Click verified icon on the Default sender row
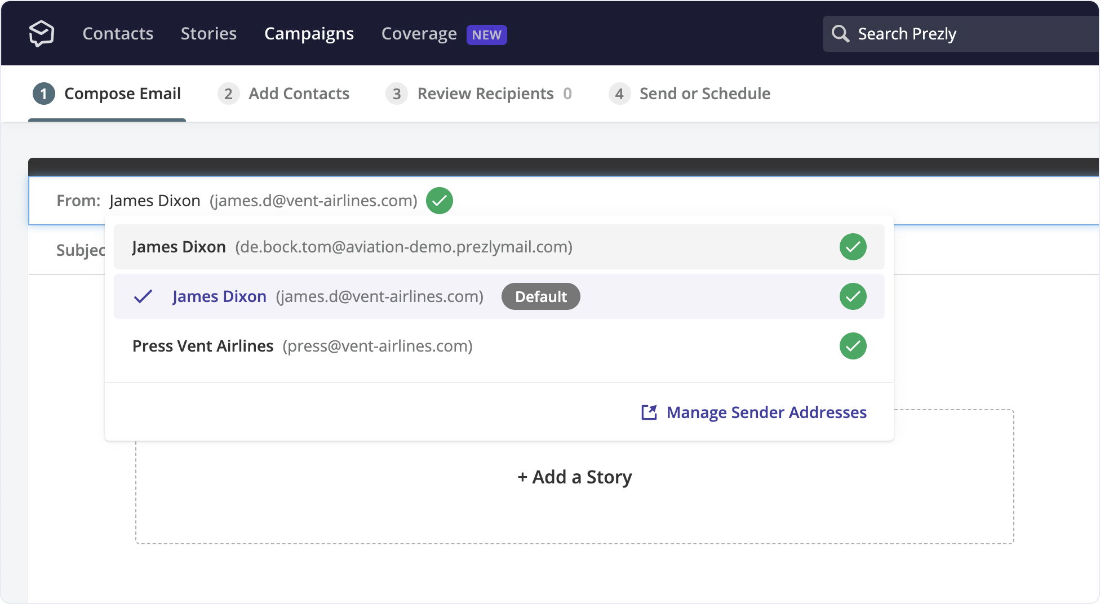Image resolution: width=1100 pixels, height=604 pixels. pos(853,296)
